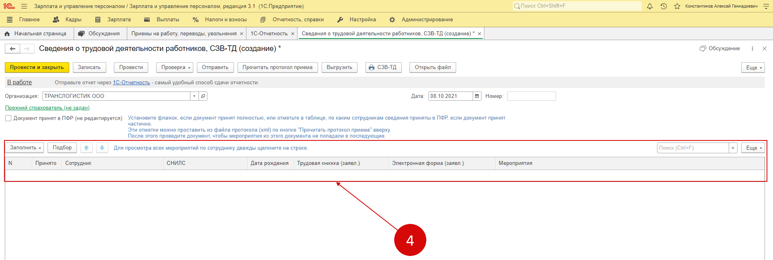Enable 'Документ принят в ПФР' checkbox
The width and height of the screenshot is (773, 260).
[8, 118]
